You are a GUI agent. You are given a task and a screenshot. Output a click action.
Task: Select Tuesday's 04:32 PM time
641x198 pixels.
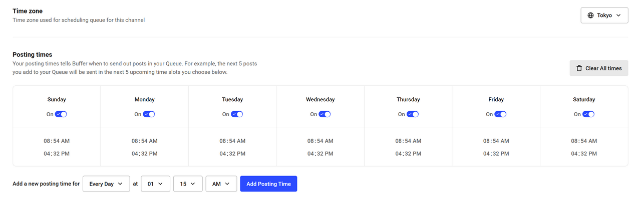pyautogui.click(x=232, y=154)
